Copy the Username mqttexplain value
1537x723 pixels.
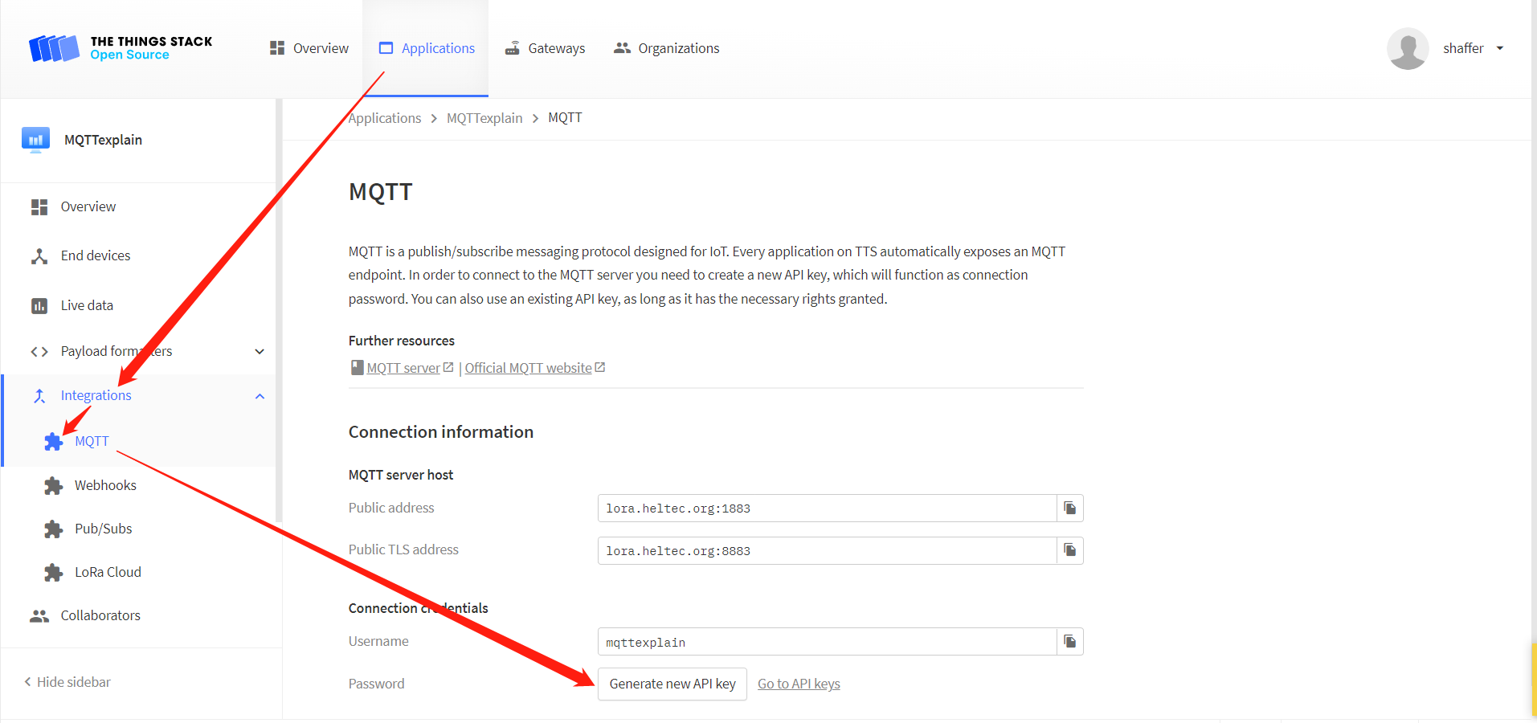[x=1069, y=642]
